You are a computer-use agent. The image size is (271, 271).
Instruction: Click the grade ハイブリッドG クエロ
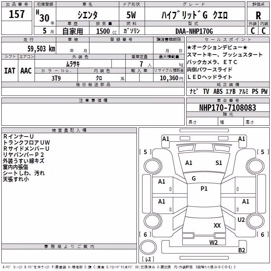click(x=194, y=15)
